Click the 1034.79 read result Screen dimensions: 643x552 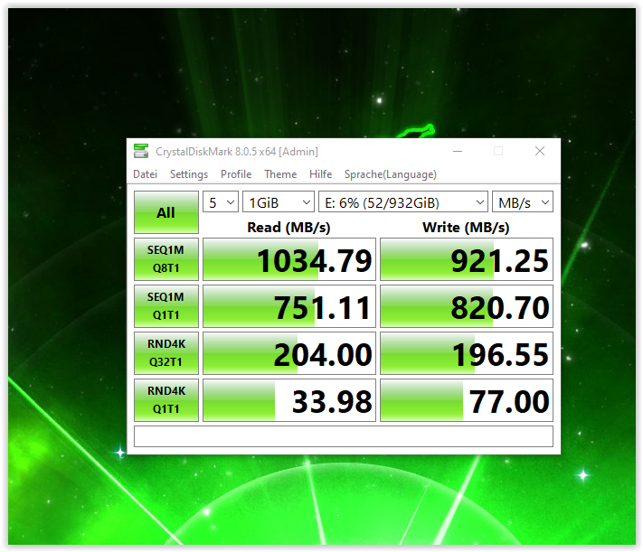pyautogui.click(x=289, y=259)
